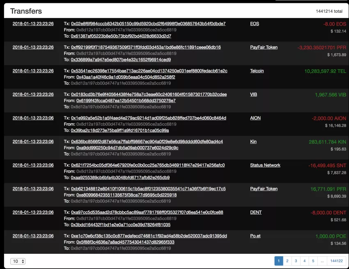Open VIB sender address 0x6199f43fcca0
The width and height of the screenshot is (349, 269).
coord(126,100)
